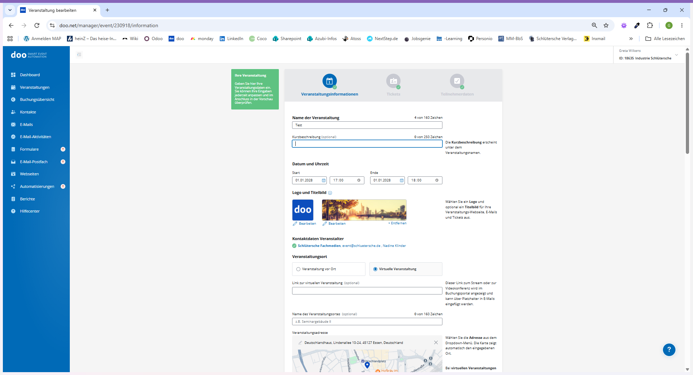Show the Logo und Titelbild info tooltip

tap(330, 193)
